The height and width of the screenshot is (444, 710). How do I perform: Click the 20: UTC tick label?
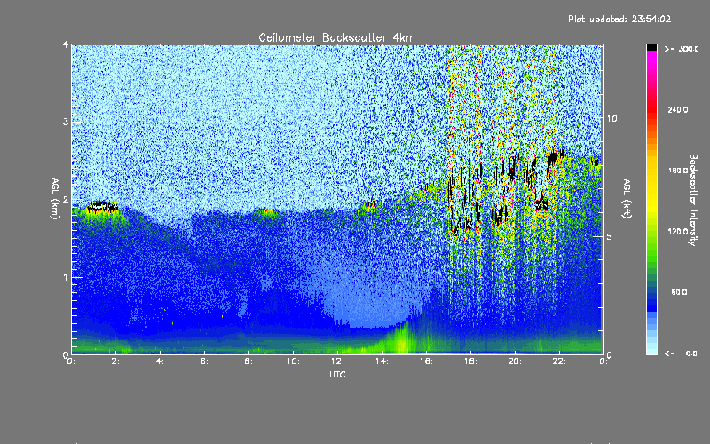[515, 361]
